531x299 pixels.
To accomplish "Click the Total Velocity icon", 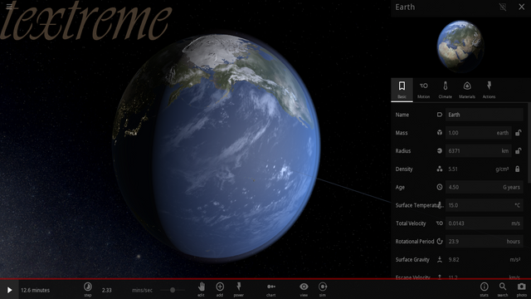I will pyautogui.click(x=440, y=223).
